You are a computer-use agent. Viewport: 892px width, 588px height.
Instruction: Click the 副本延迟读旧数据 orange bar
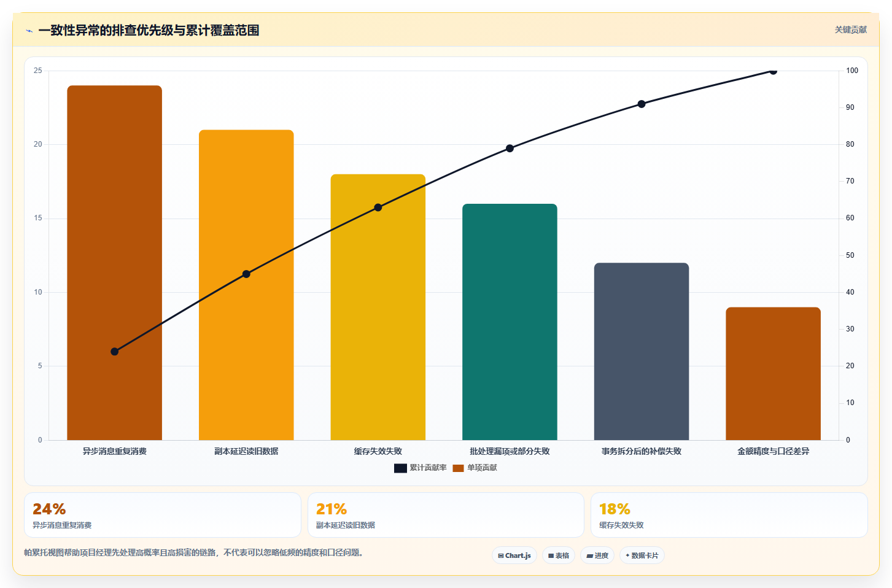tap(246, 285)
